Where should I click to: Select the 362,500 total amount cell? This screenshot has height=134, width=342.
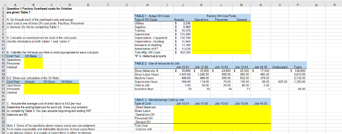pos(183,52)
